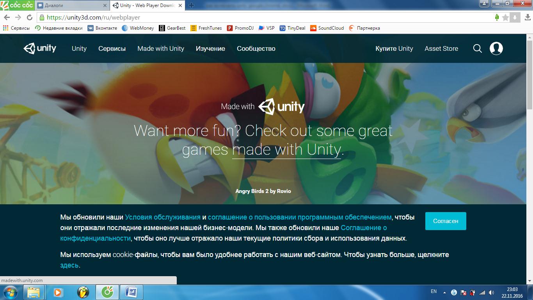Open the Вконтакте bookmark

point(102,28)
